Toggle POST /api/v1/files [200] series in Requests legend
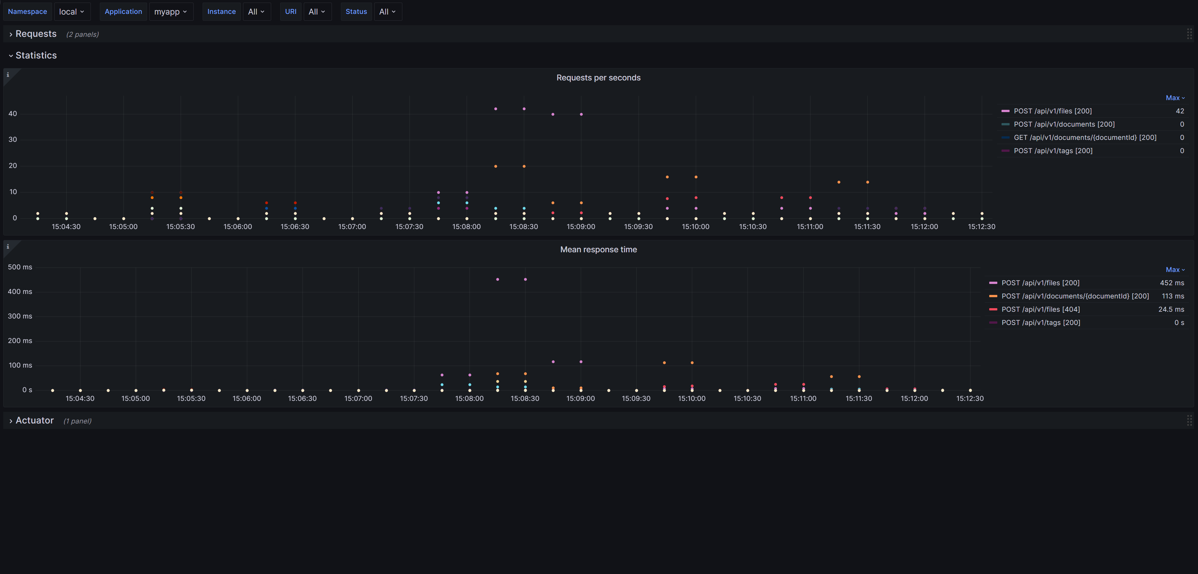Image resolution: width=1198 pixels, height=574 pixels. pos(1053,111)
